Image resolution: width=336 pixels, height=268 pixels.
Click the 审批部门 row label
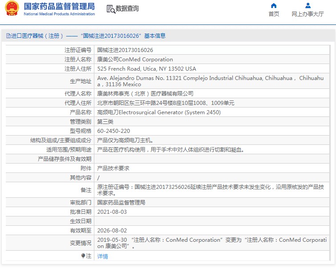pos(81,203)
